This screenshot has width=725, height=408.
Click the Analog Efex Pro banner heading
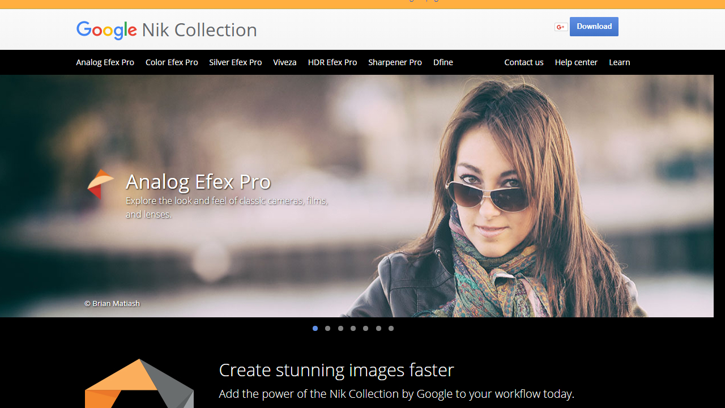(198, 182)
